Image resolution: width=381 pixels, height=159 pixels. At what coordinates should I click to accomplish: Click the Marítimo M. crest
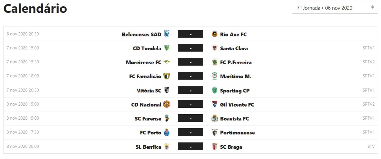click(x=214, y=76)
